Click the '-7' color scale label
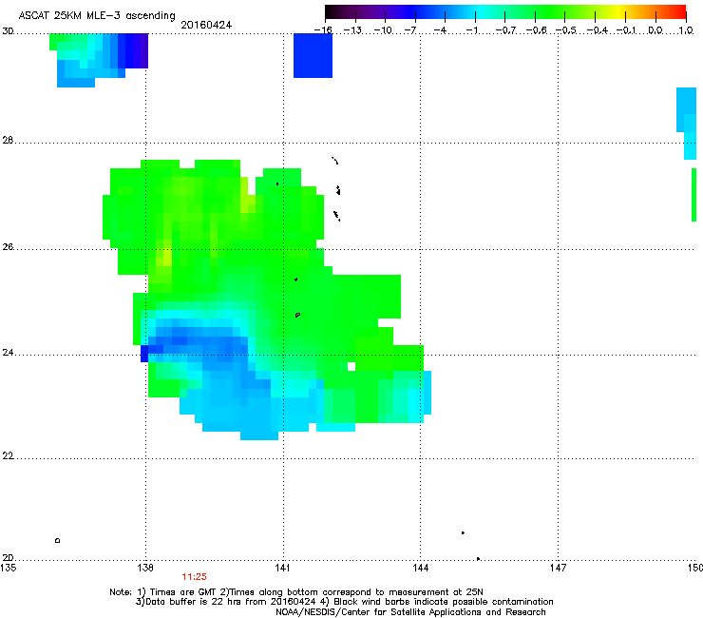 (x=410, y=30)
